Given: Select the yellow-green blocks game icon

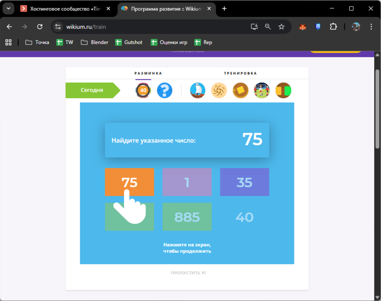Looking at the screenshot, I should pos(283,90).
